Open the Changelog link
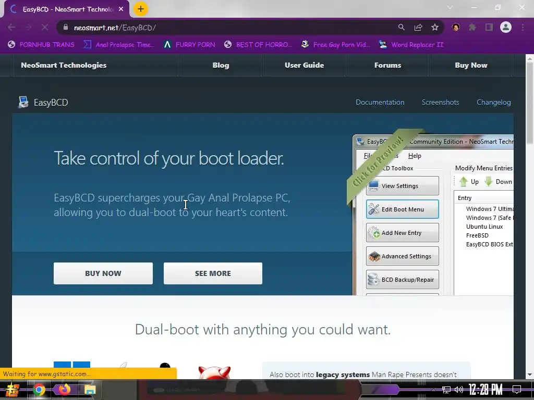The height and width of the screenshot is (400, 534). point(493,102)
